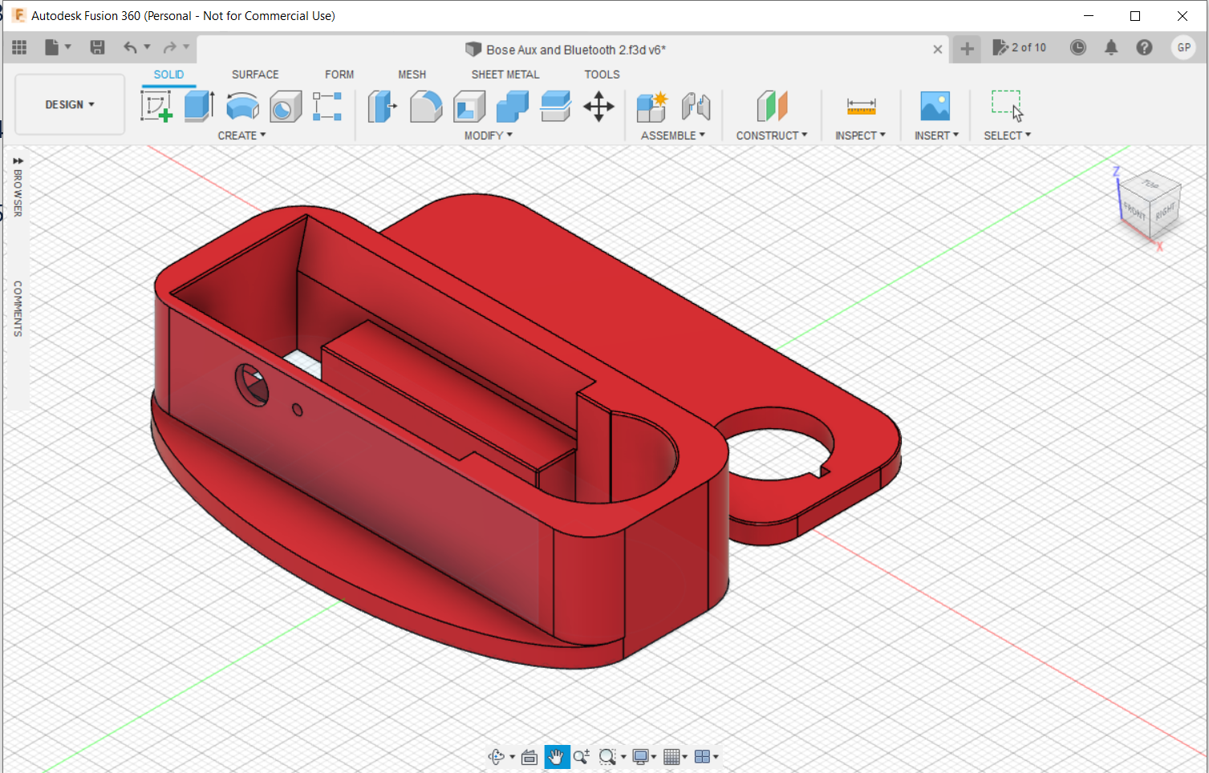The height and width of the screenshot is (773, 1209).
Task: Open the Joint tool
Action: (x=696, y=107)
